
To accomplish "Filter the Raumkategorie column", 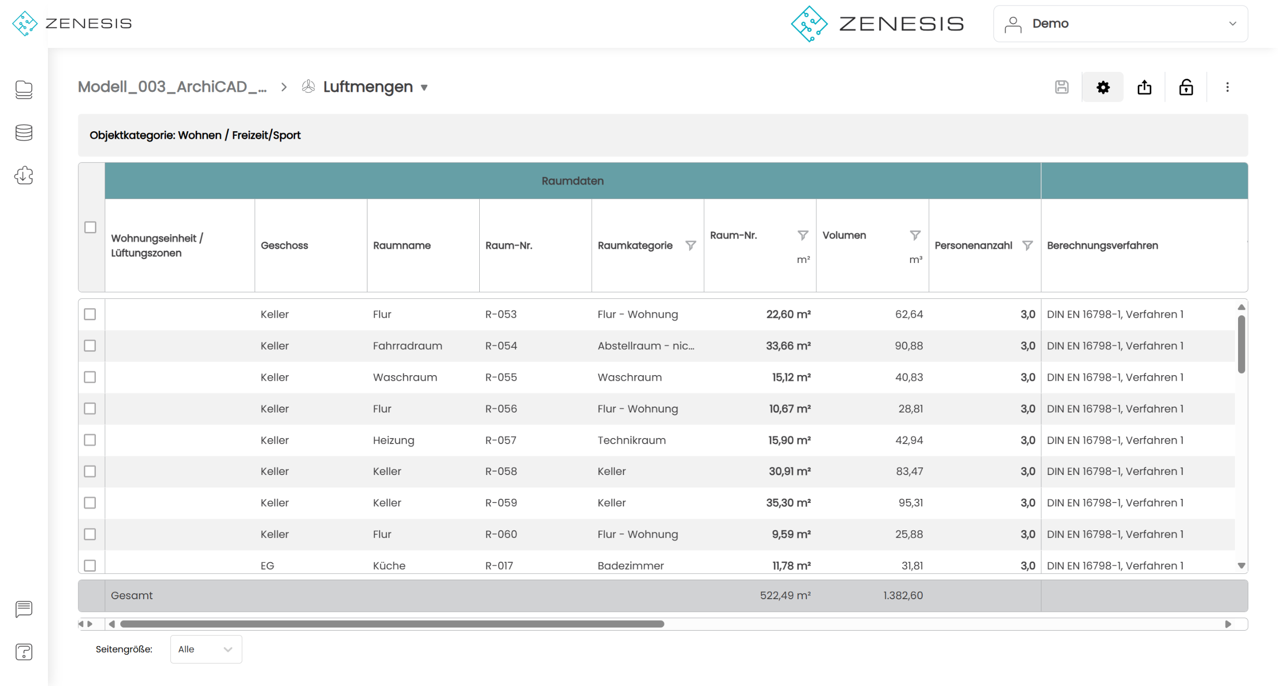I will pos(690,245).
